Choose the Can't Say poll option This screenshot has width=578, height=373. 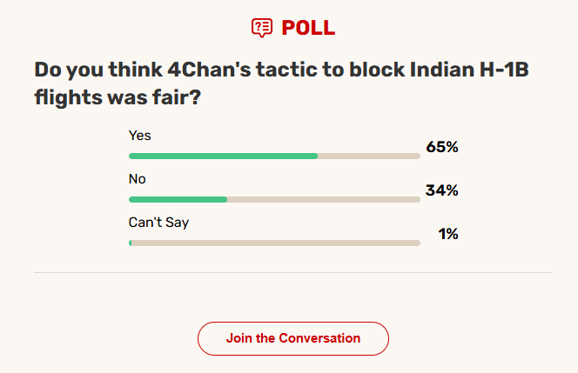[x=159, y=223]
